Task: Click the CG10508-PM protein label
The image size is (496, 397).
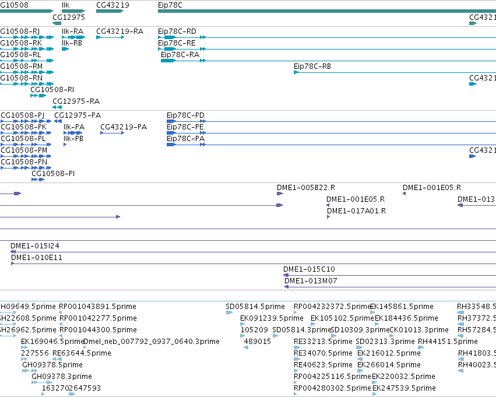Action: click(24, 150)
